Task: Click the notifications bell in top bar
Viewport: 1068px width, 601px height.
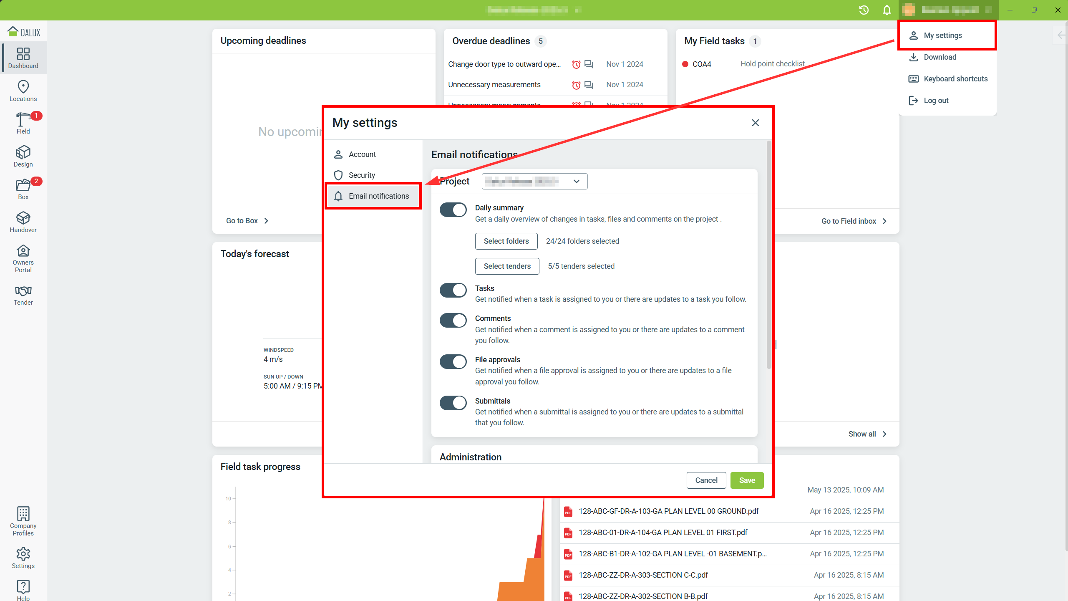Action: click(887, 10)
